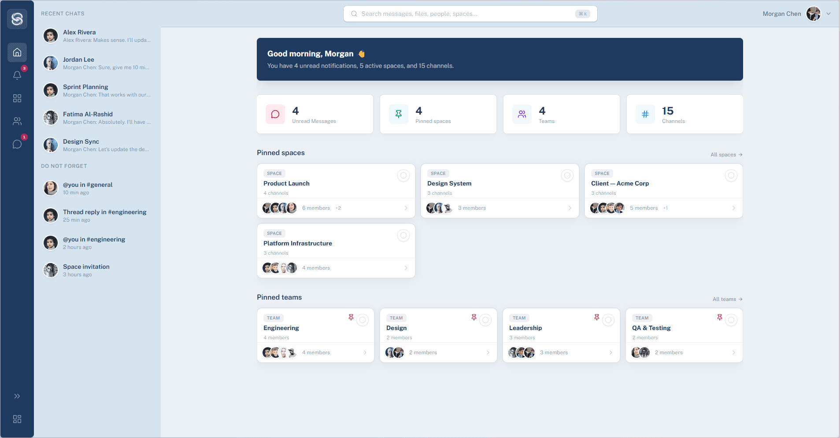Viewport: 840px width, 438px height.
Task: Open Jordan Lee chat conversation
Action: pos(97,63)
